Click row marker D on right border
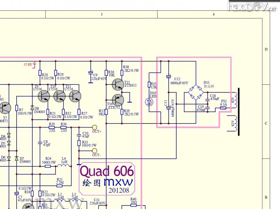280x209 pixels. (266, 49)
